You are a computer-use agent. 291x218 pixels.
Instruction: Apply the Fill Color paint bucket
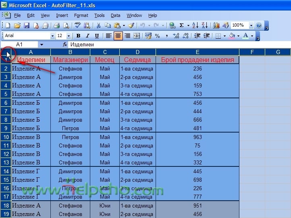tap(232, 35)
